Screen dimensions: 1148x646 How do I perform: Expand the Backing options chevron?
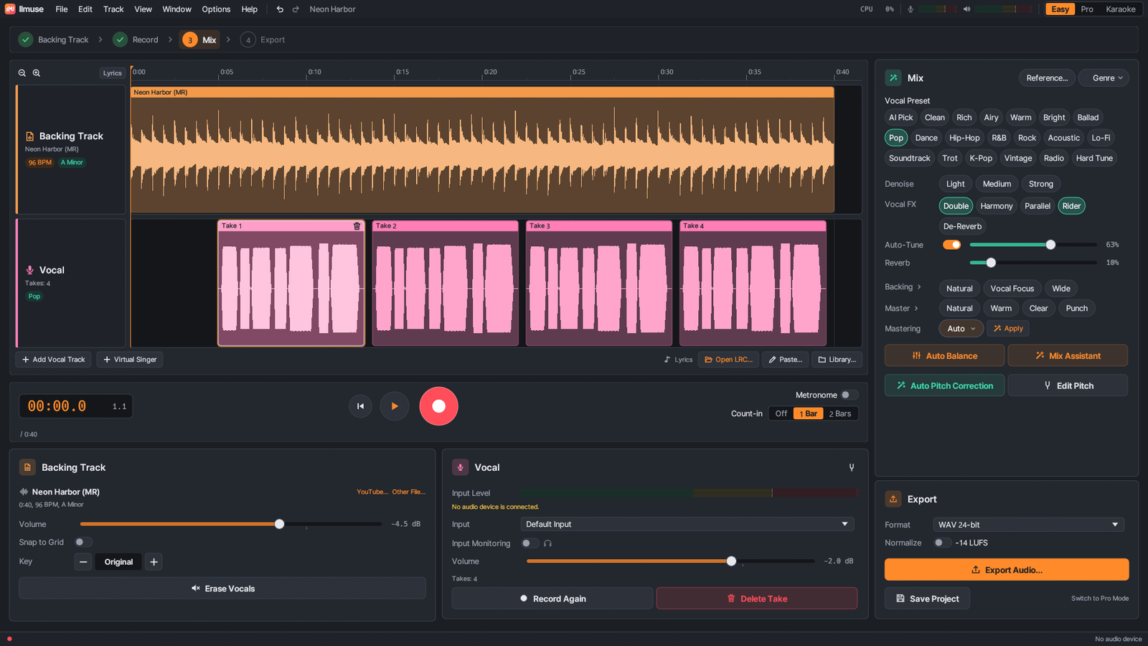click(x=919, y=287)
